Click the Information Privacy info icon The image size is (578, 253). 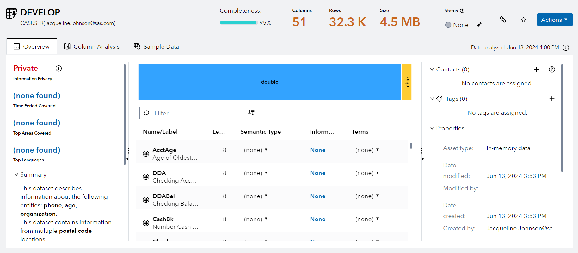pos(58,69)
